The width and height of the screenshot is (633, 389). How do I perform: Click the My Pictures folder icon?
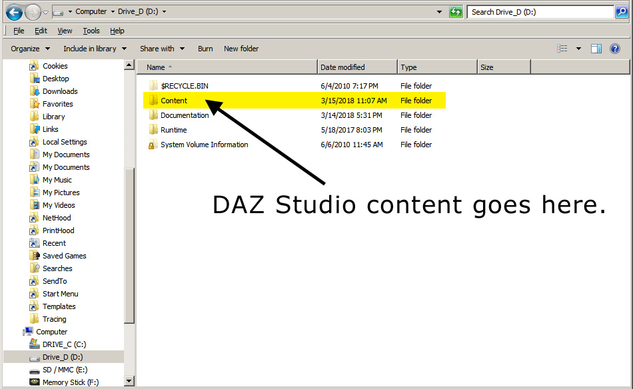[x=34, y=193]
